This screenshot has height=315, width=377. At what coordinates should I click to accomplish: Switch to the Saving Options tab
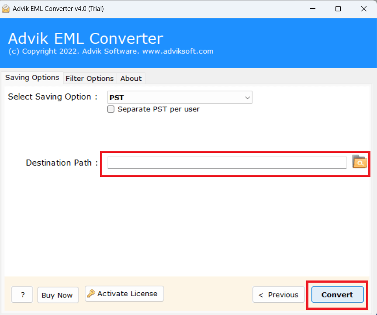(32, 78)
